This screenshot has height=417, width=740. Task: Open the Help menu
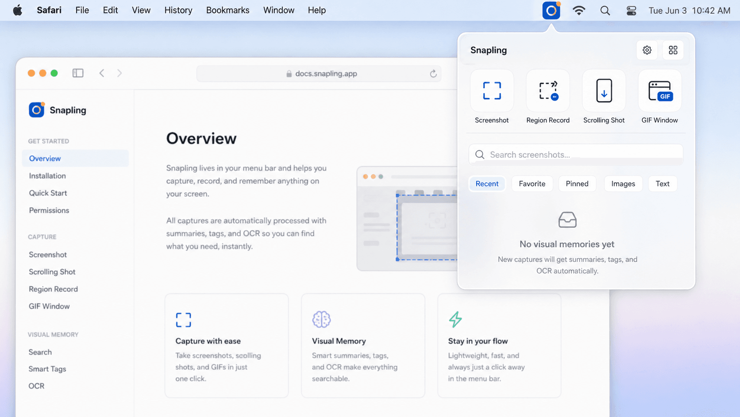(317, 10)
